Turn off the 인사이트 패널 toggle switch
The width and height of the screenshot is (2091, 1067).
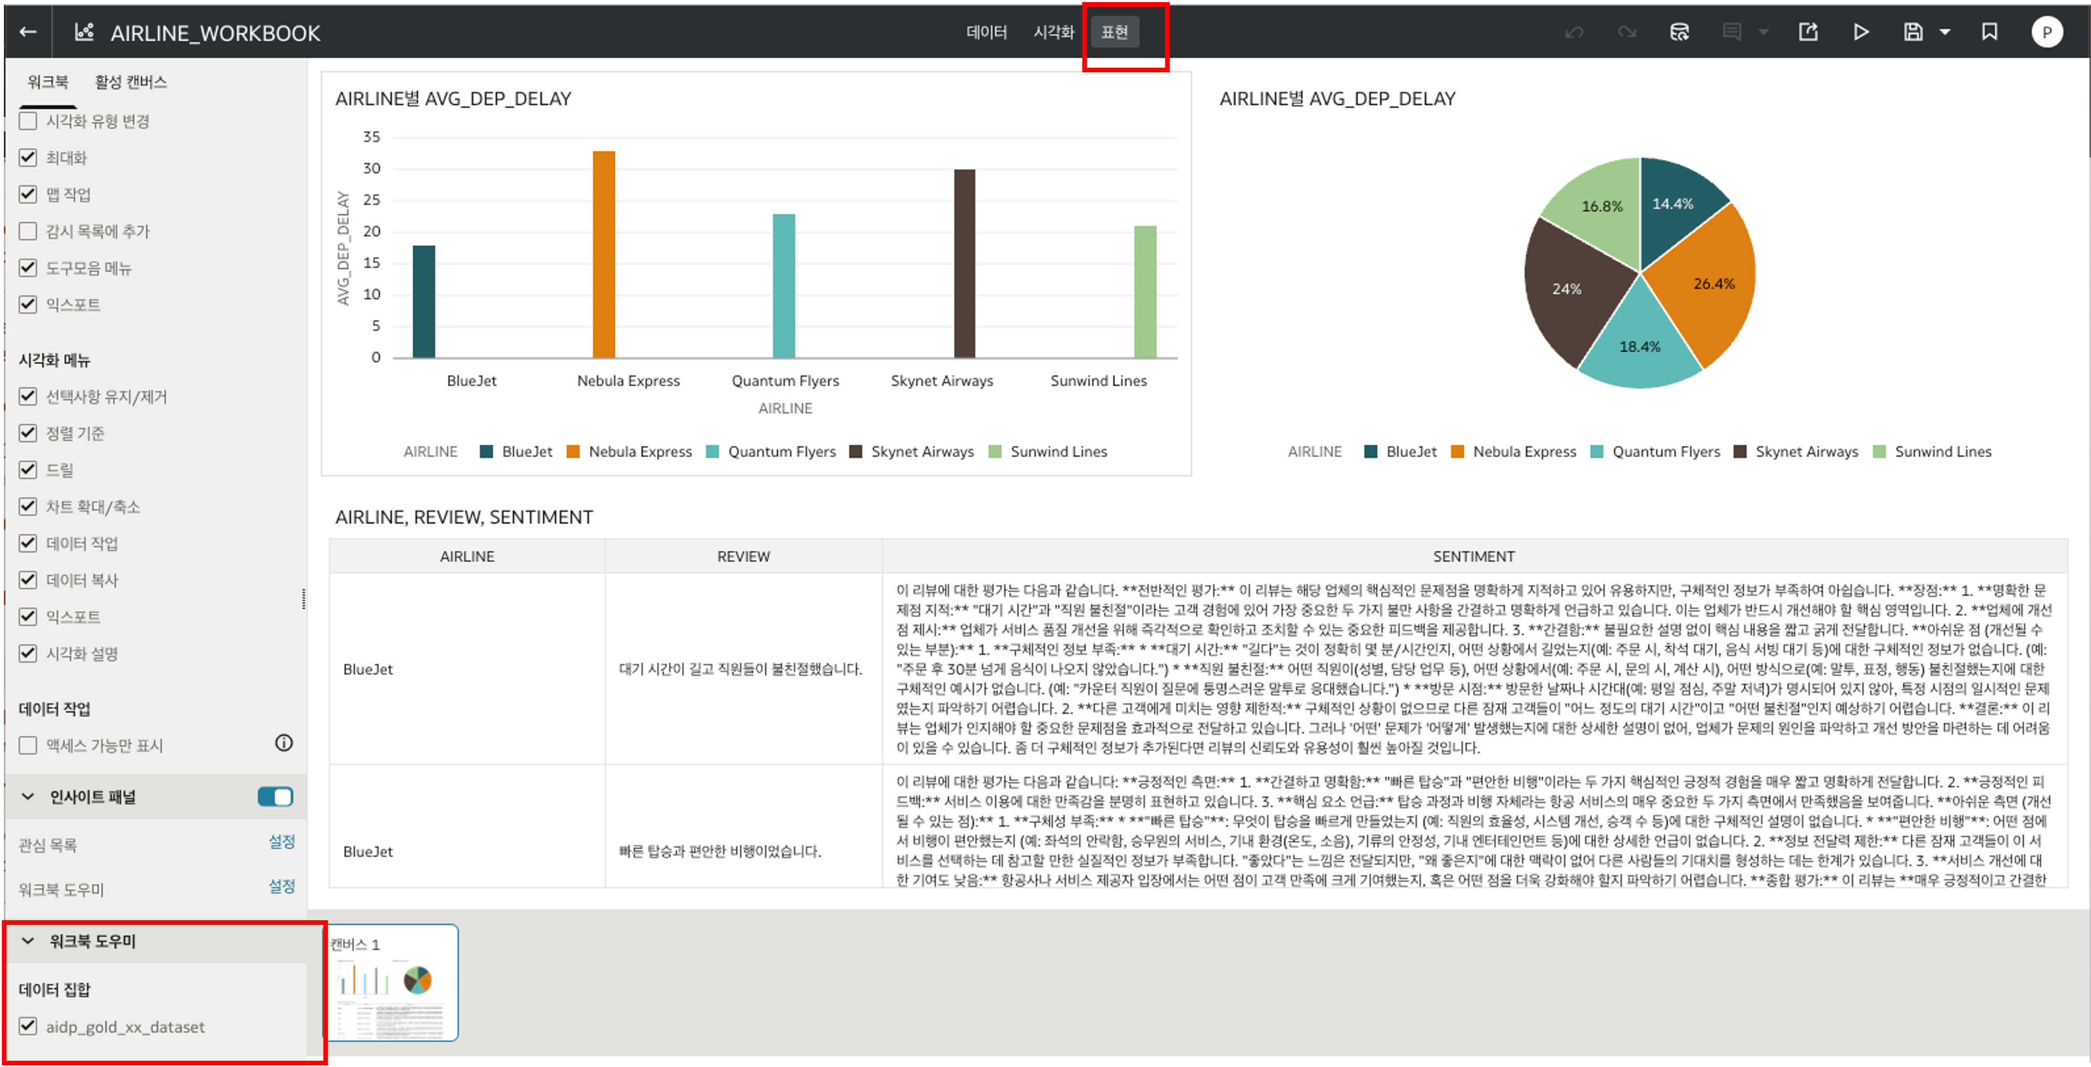click(275, 797)
